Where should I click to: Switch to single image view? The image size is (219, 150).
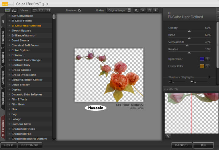35,10
